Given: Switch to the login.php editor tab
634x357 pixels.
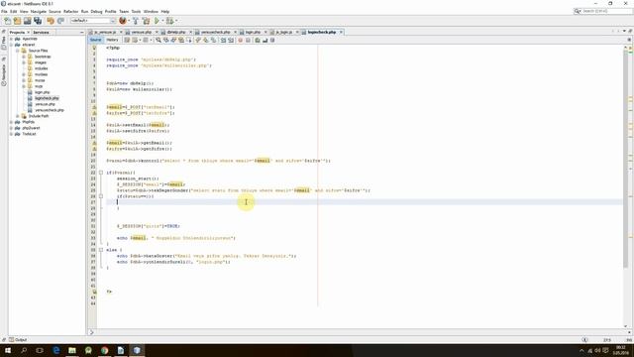Looking at the screenshot, I should (x=253, y=32).
